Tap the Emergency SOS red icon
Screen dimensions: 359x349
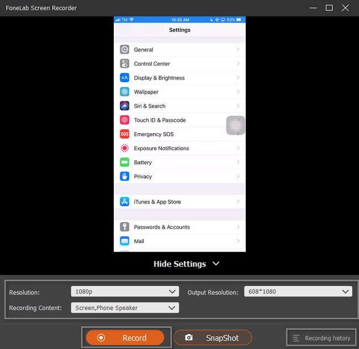(125, 134)
